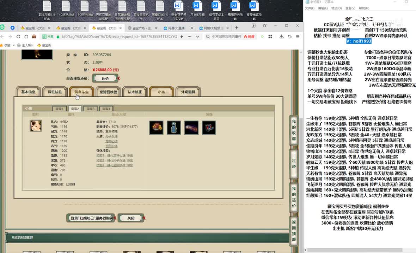
Task: Open the 160炼狱总结 desktop file
Action: 84,9
